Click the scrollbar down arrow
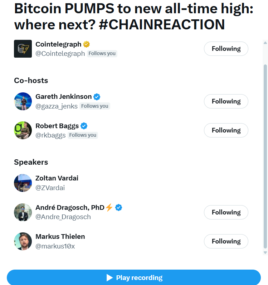Image resolution: width=268 pixels, height=285 pixels. pos(265,252)
